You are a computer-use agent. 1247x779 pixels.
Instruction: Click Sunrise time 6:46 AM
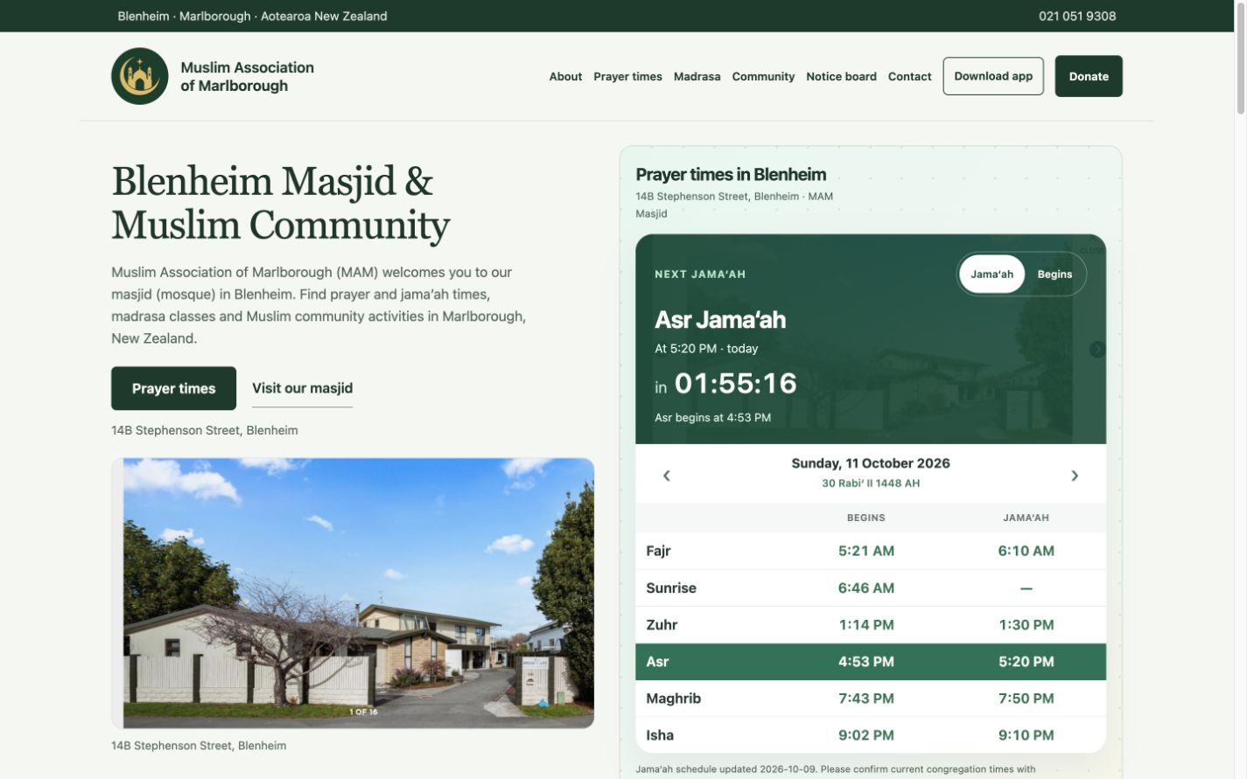[x=865, y=588]
